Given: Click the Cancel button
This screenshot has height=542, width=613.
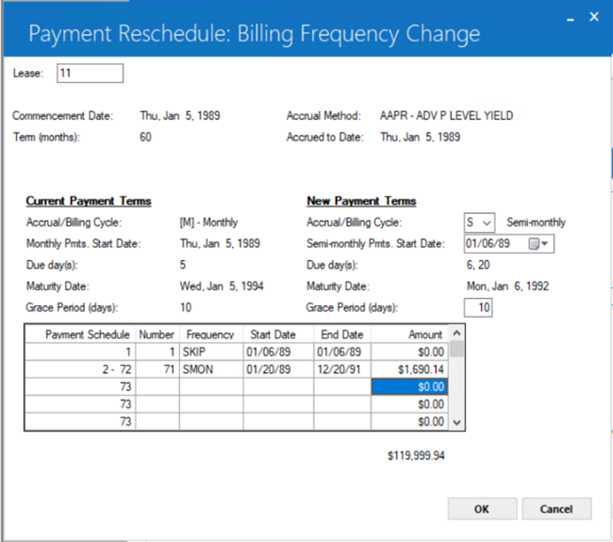Looking at the screenshot, I should coord(556,509).
